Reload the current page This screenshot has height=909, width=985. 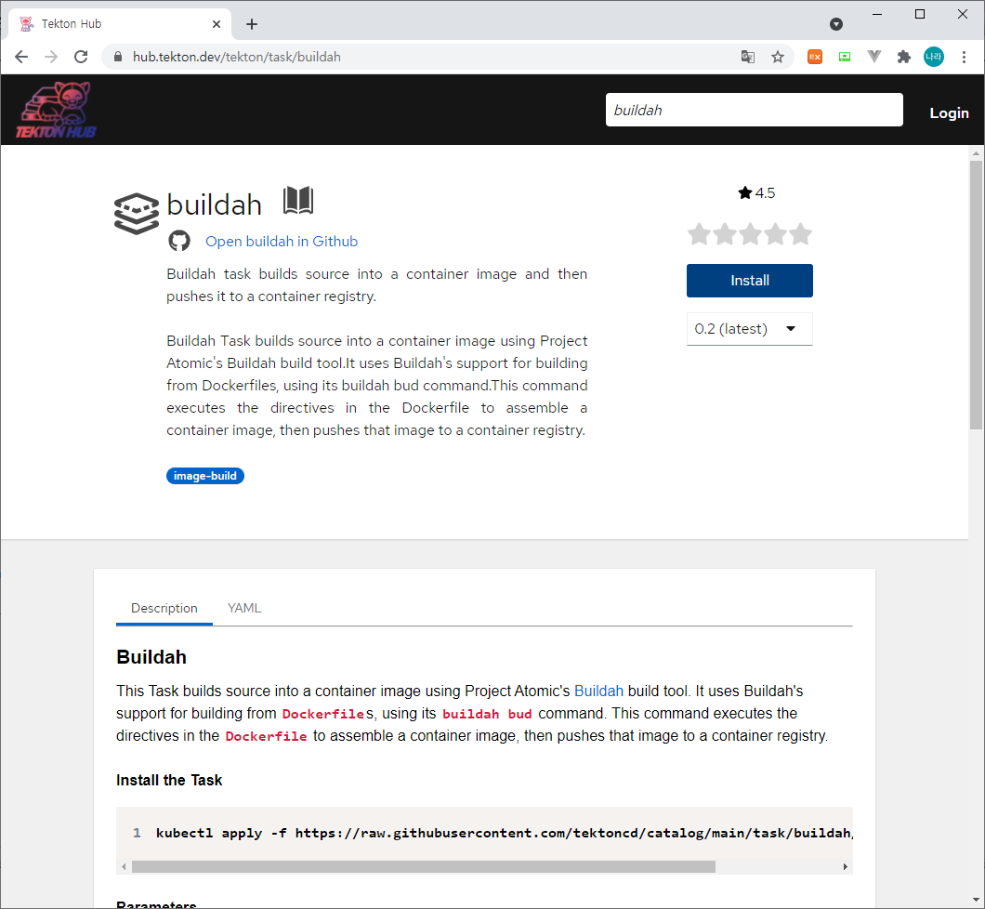point(81,57)
